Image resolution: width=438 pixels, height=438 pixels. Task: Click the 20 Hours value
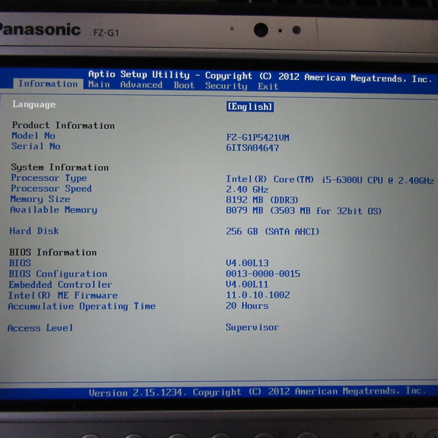click(247, 306)
